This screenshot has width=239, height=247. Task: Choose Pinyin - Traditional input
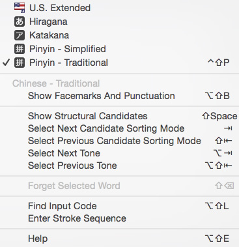click(119, 63)
